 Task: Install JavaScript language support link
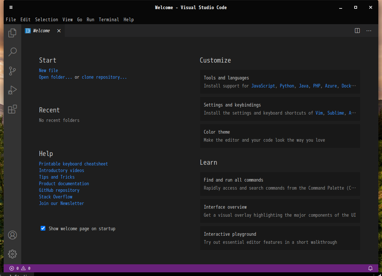click(x=263, y=86)
